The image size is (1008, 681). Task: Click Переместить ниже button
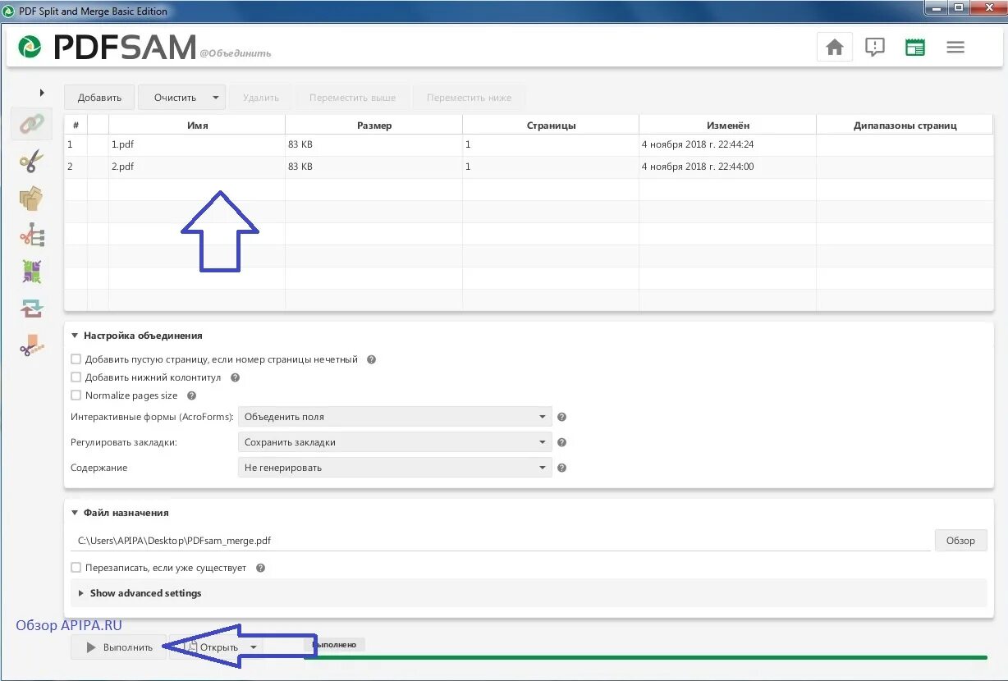pyautogui.click(x=469, y=98)
